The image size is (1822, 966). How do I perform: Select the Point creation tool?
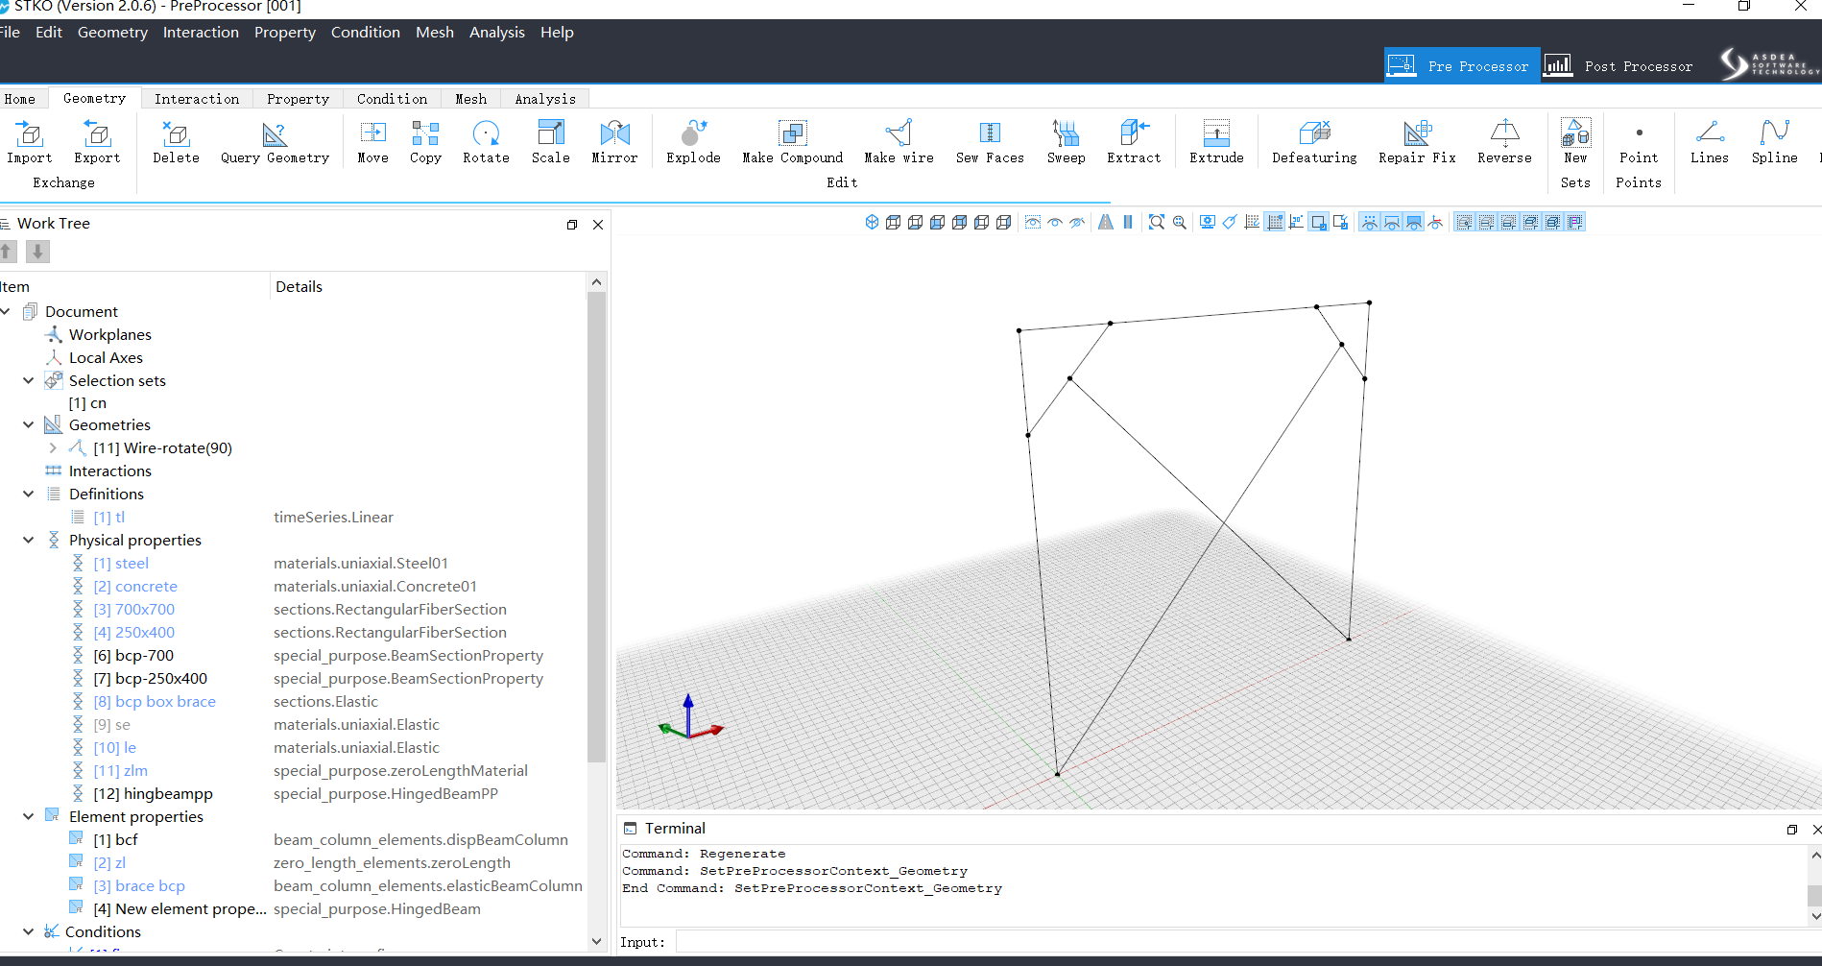coord(1639,141)
